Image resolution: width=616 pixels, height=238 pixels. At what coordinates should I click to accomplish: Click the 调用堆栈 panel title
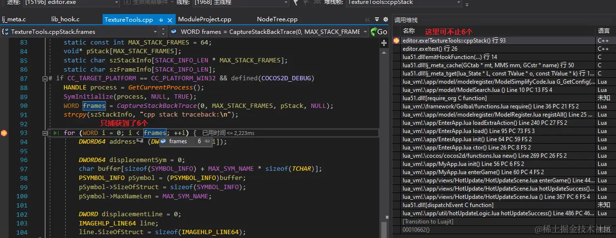click(406, 20)
